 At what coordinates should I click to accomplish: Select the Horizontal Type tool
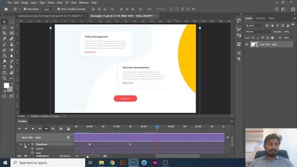coord(4,67)
